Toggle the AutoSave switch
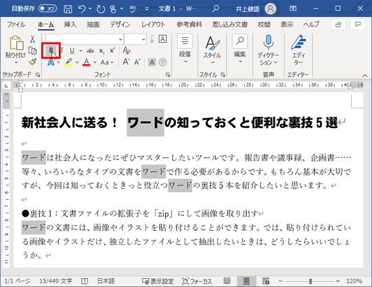This screenshot has height=287, width=372. click(47, 9)
